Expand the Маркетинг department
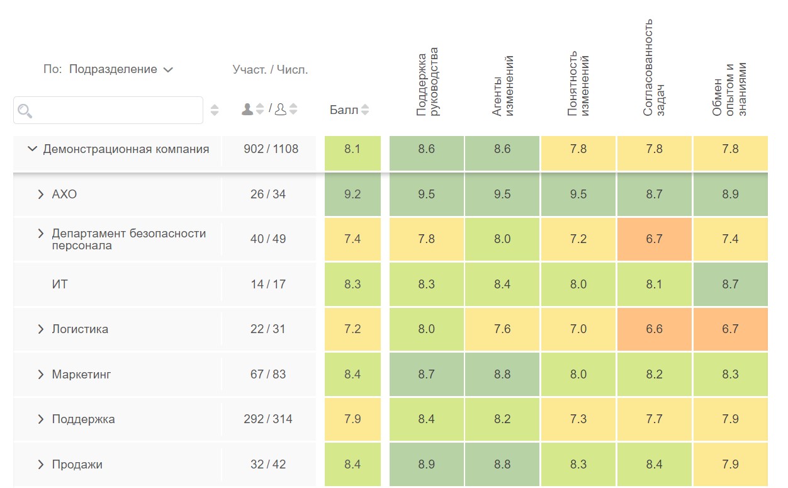The height and width of the screenshot is (488, 788). 42,375
